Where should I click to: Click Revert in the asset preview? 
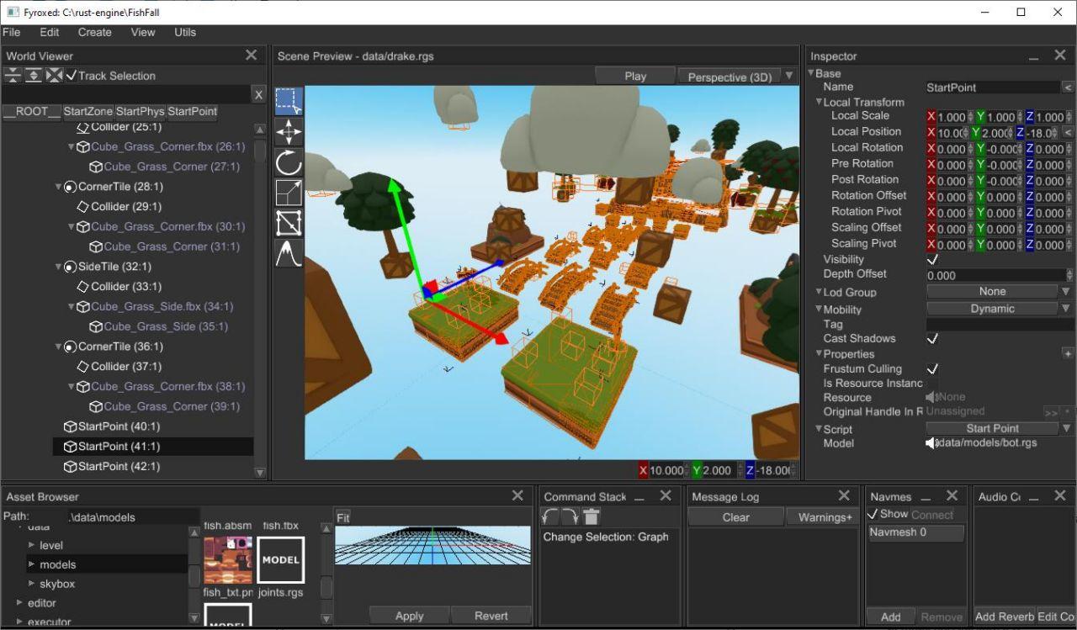pyautogui.click(x=491, y=616)
